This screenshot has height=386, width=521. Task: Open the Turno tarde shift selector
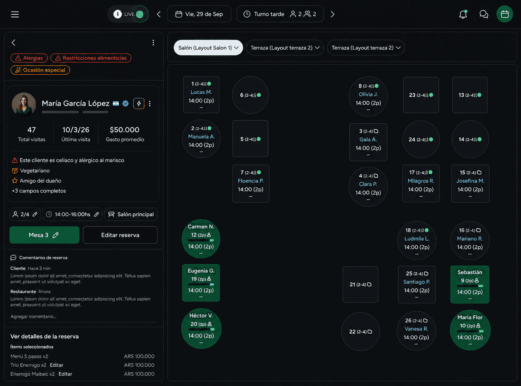coord(280,14)
